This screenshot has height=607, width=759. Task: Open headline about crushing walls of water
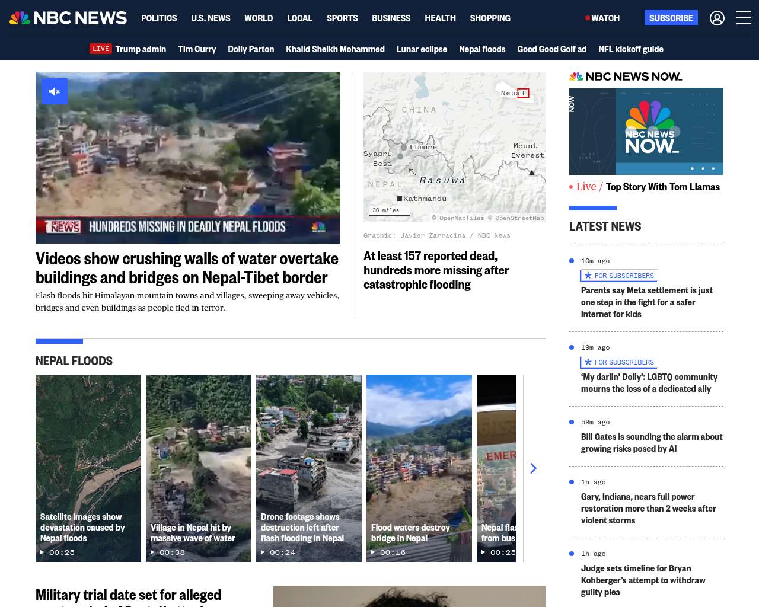tap(187, 268)
